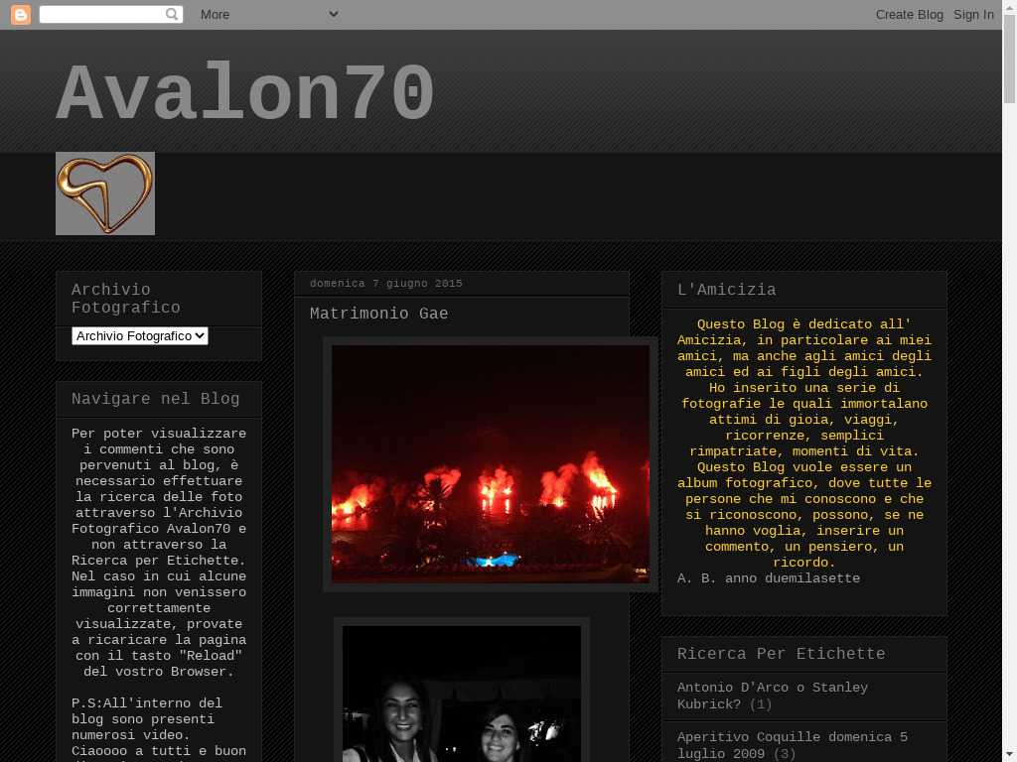Open label Antonio D'Arco o Stanley Kubrick?
The height and width of the screenshot is (762, 1017).
773,696
